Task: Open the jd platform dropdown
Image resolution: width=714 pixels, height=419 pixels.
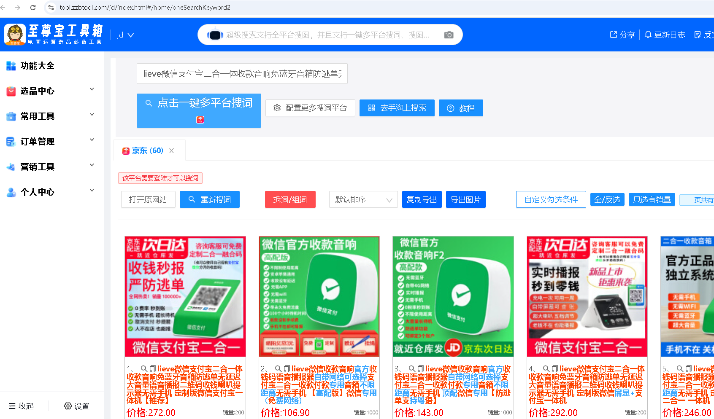Action: [125, 35]
